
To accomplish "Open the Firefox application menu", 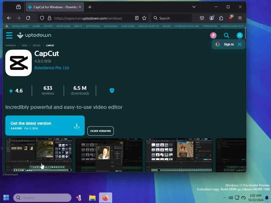I will pos(240,18).
